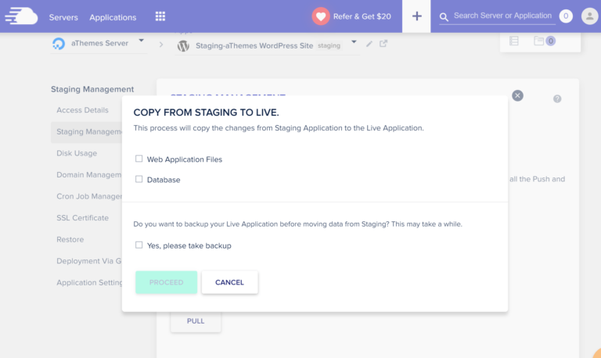This screenshot has width=601, height=358.
Task: Check the Web Application Files box
Action: tap(139, 159)
